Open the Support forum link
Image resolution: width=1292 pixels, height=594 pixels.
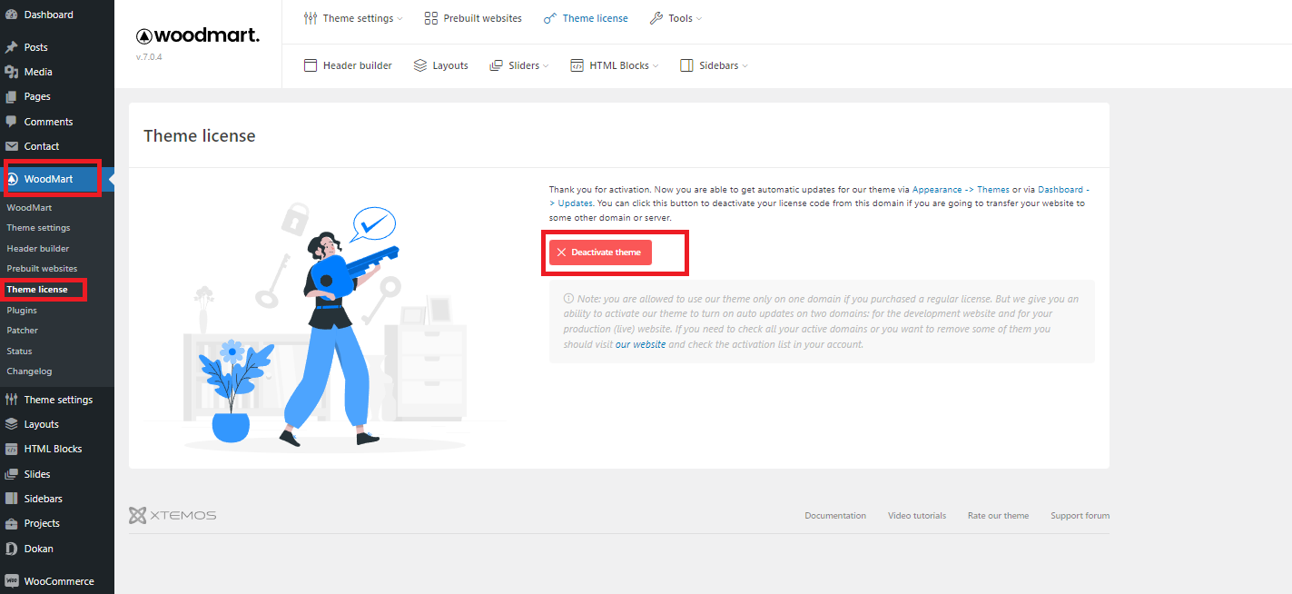click(1080, 516)
